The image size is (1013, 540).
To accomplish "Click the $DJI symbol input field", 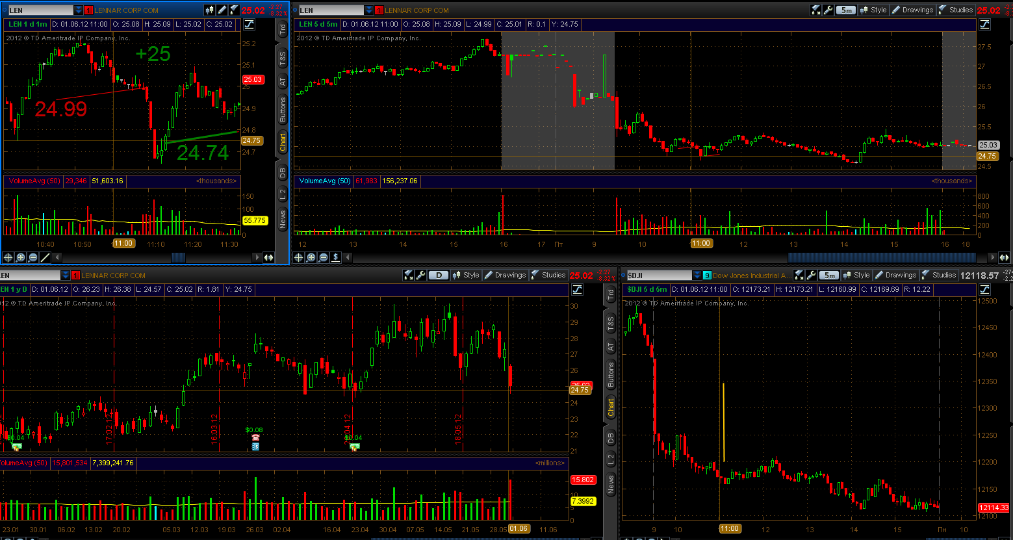I will pyautogui.click(x=659, y=275).
